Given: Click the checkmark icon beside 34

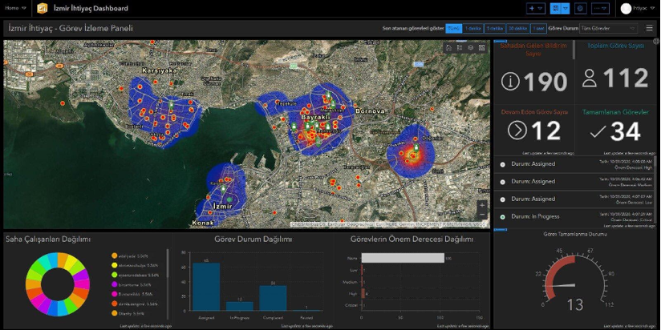Looking at the screenshot, I should click(598, 133).
